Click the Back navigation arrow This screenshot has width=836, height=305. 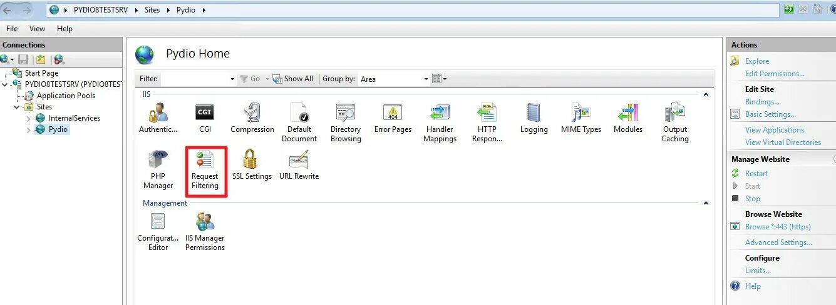click(x=8, y=9)
